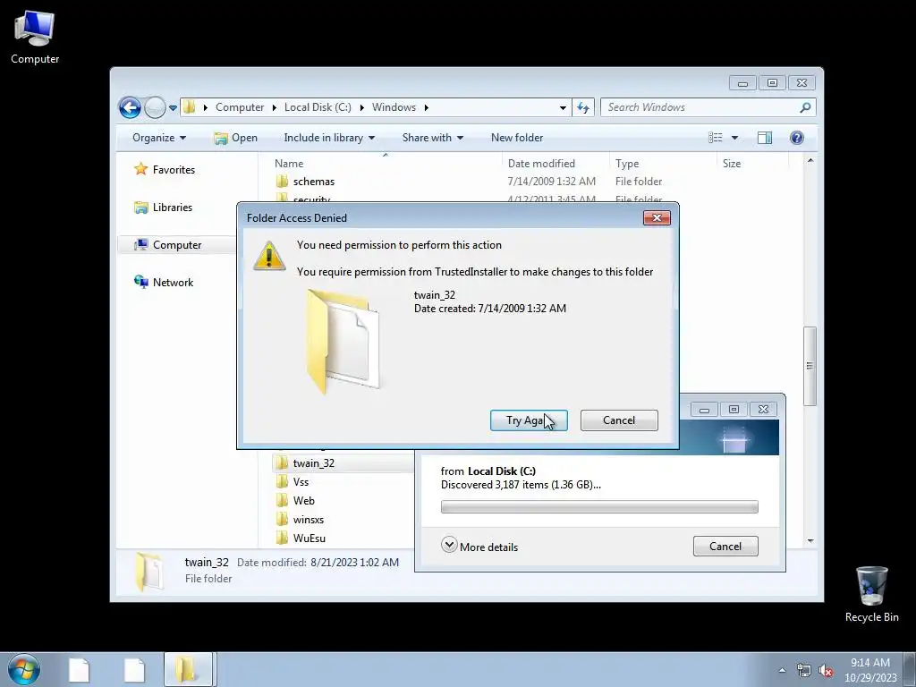Screen dimensions: 916x687
Task: Expand arrow after Windows breadcrumb
Action: tap(426, 107)
